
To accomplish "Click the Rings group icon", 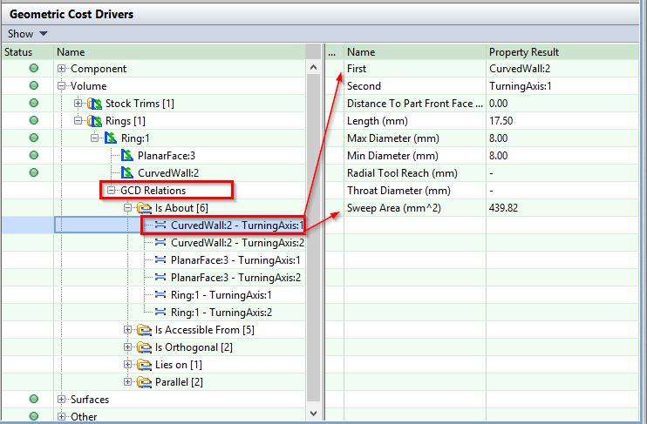I will (95, 121).
